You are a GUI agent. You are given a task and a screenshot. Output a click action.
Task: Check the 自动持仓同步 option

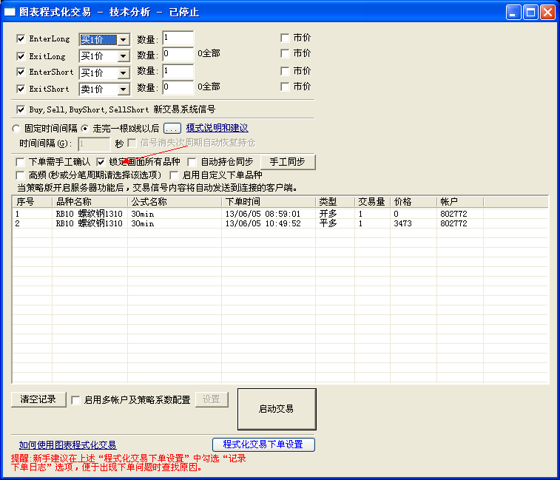coord(192,161)
